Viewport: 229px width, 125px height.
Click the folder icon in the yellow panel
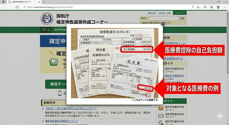(53, 62)
